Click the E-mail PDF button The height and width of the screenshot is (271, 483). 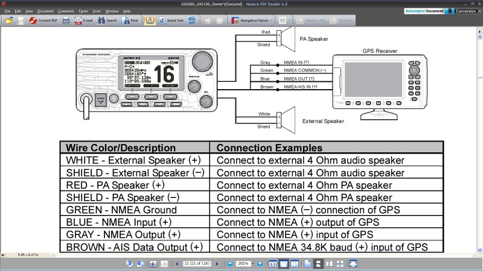tap(83, 20)
